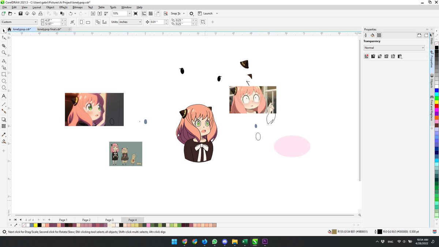
Task: Open the Options gear icon
Action: 191,14
